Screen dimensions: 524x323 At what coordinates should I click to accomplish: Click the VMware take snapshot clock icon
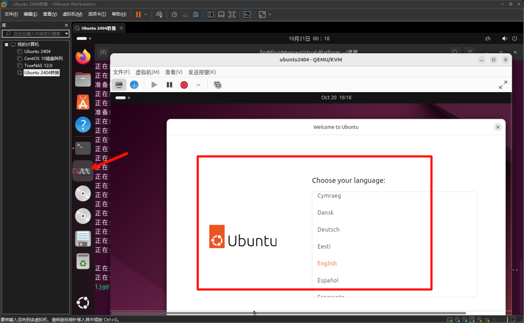tap(174, 14)
